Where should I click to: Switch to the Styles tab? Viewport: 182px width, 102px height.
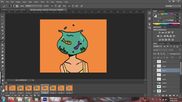[165, 27]
